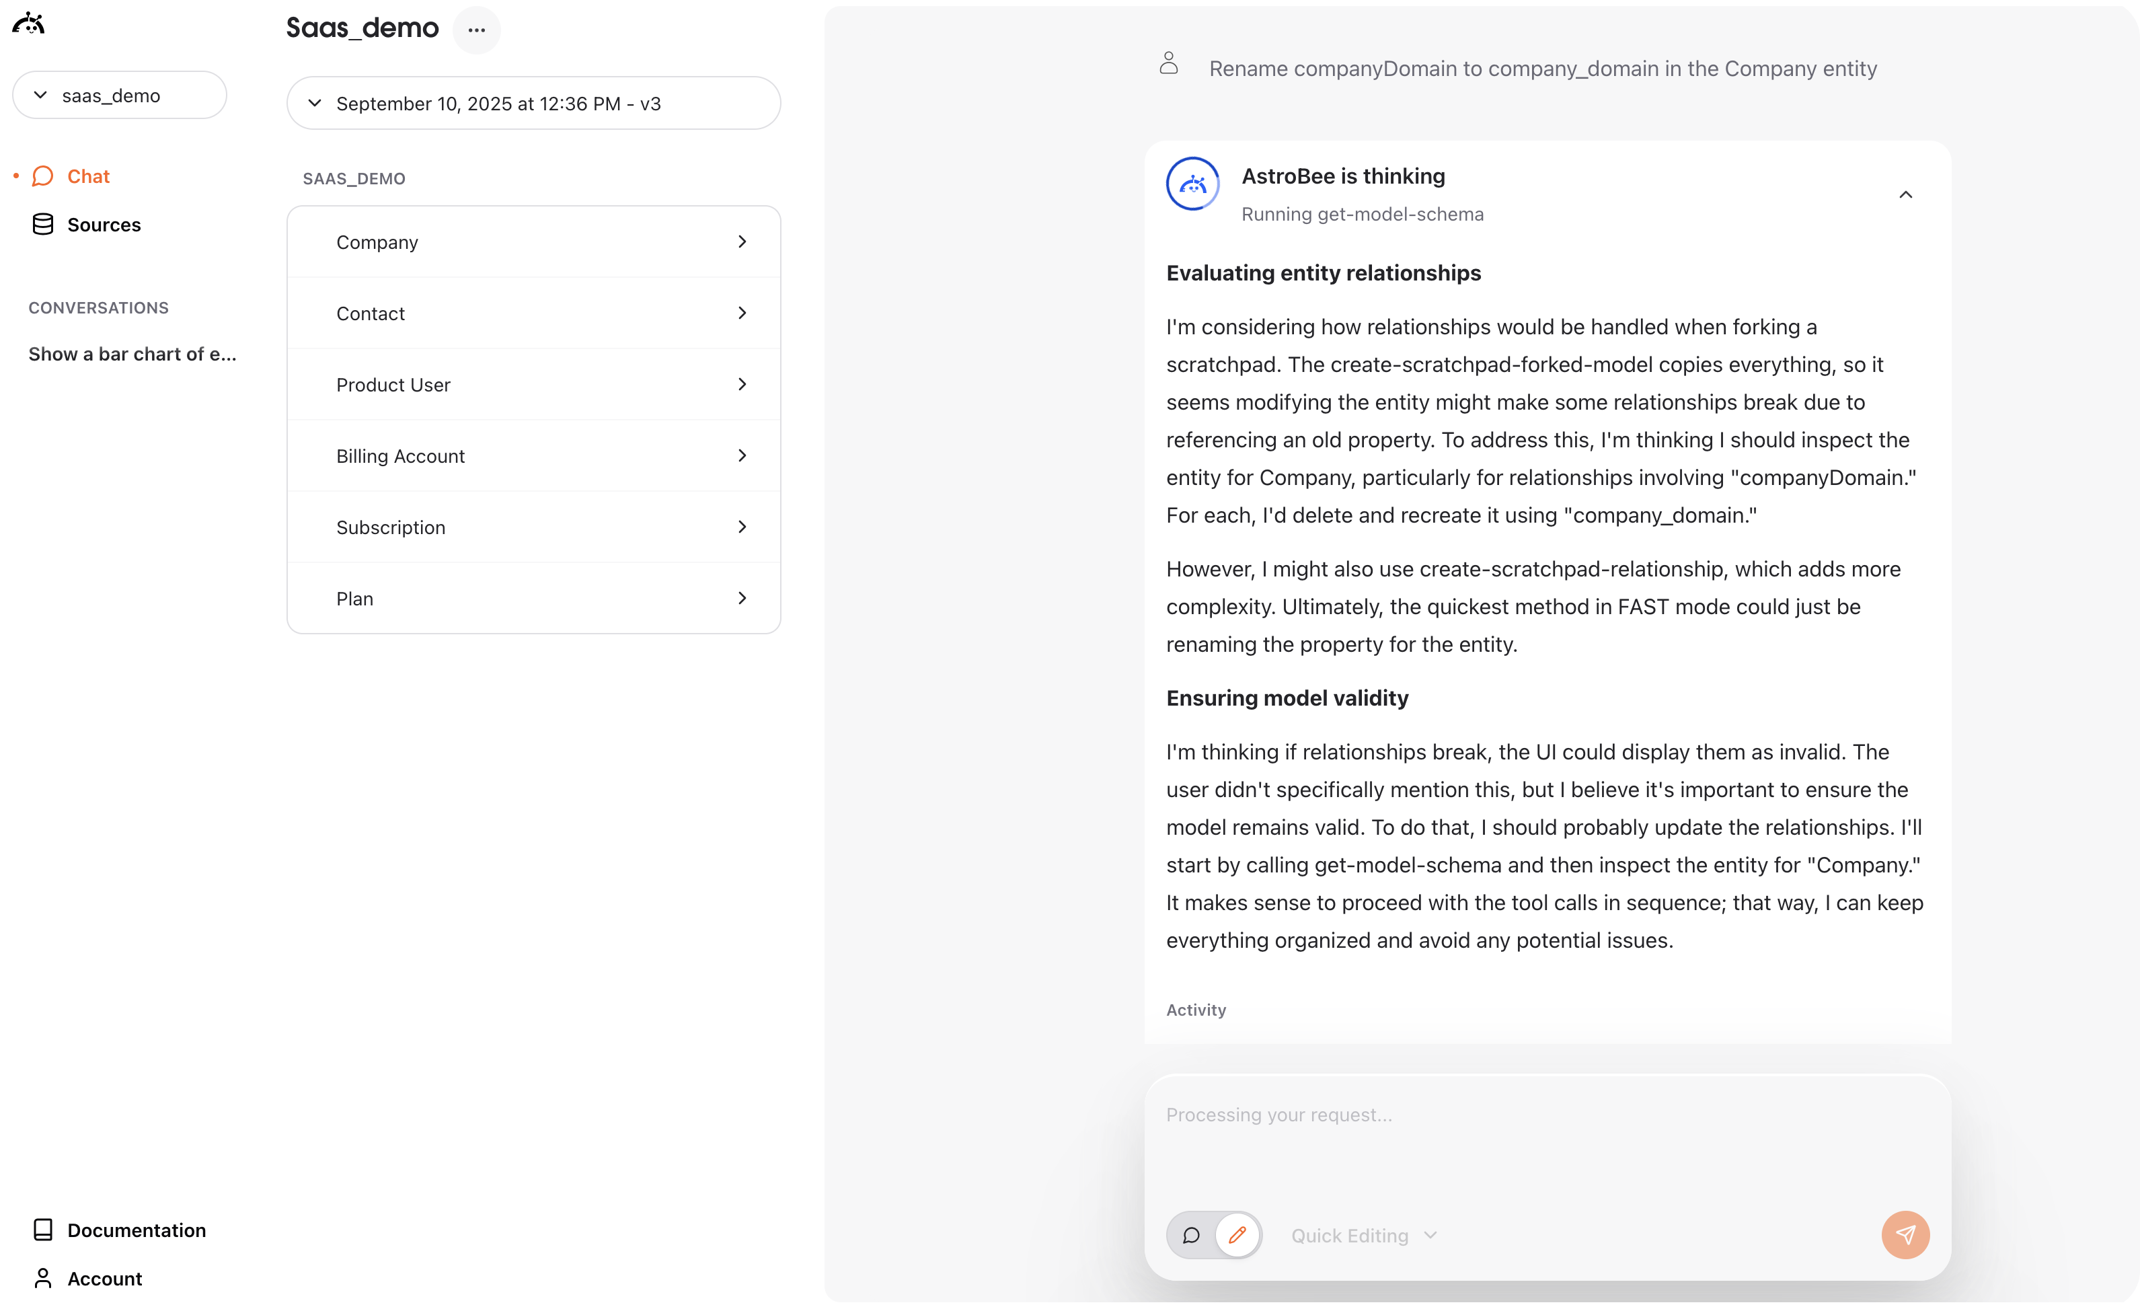This screenshot has width=2140, height=1309.
Task: Expand the Plan entity chevron
Action: [742, 597]
